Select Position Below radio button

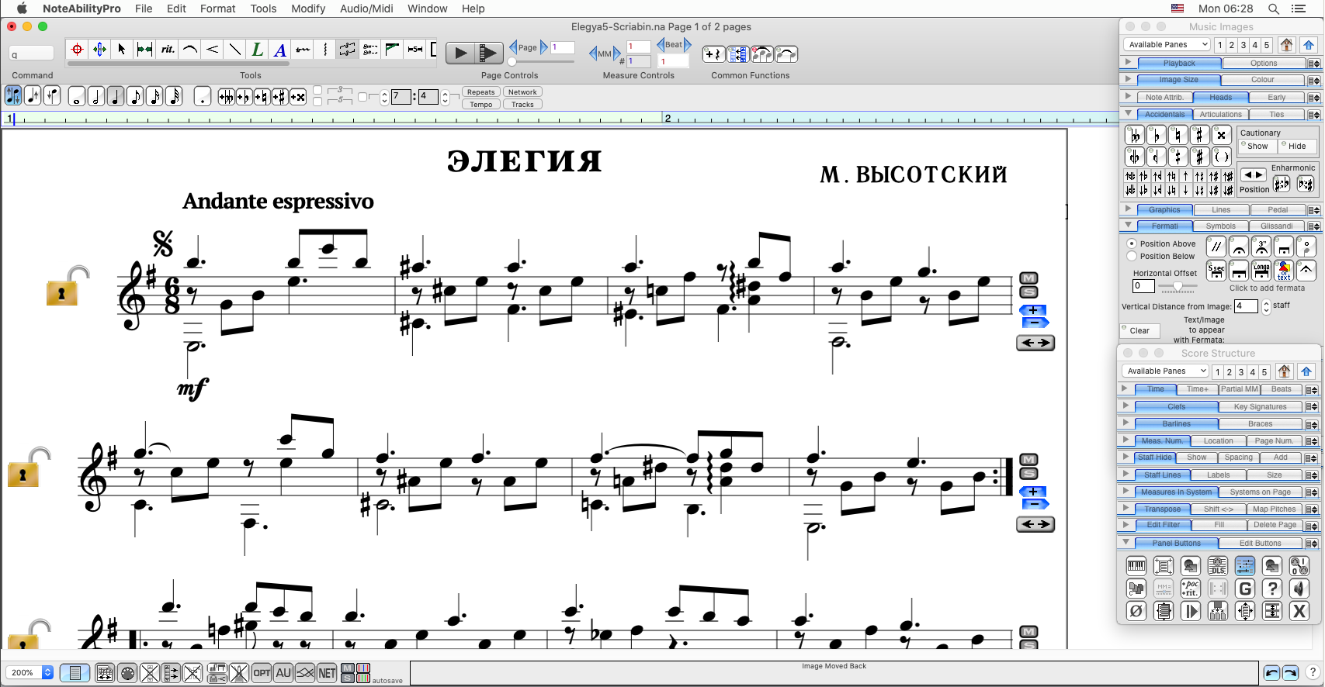pos(1132,256)
